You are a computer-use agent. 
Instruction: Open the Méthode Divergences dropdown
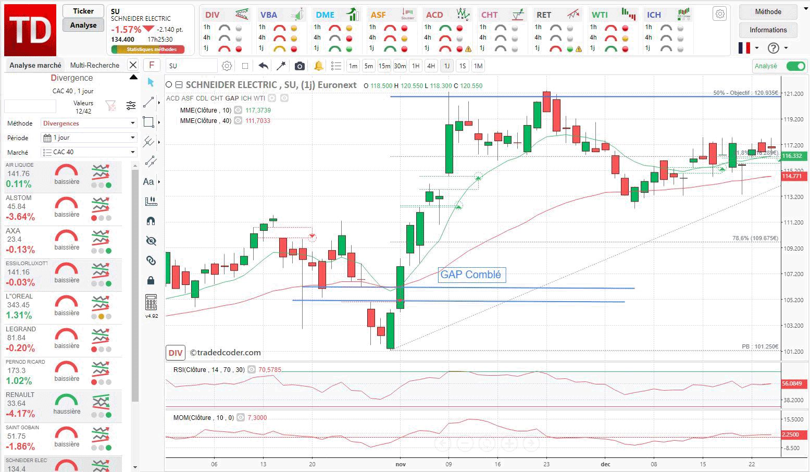click(89, 123)
